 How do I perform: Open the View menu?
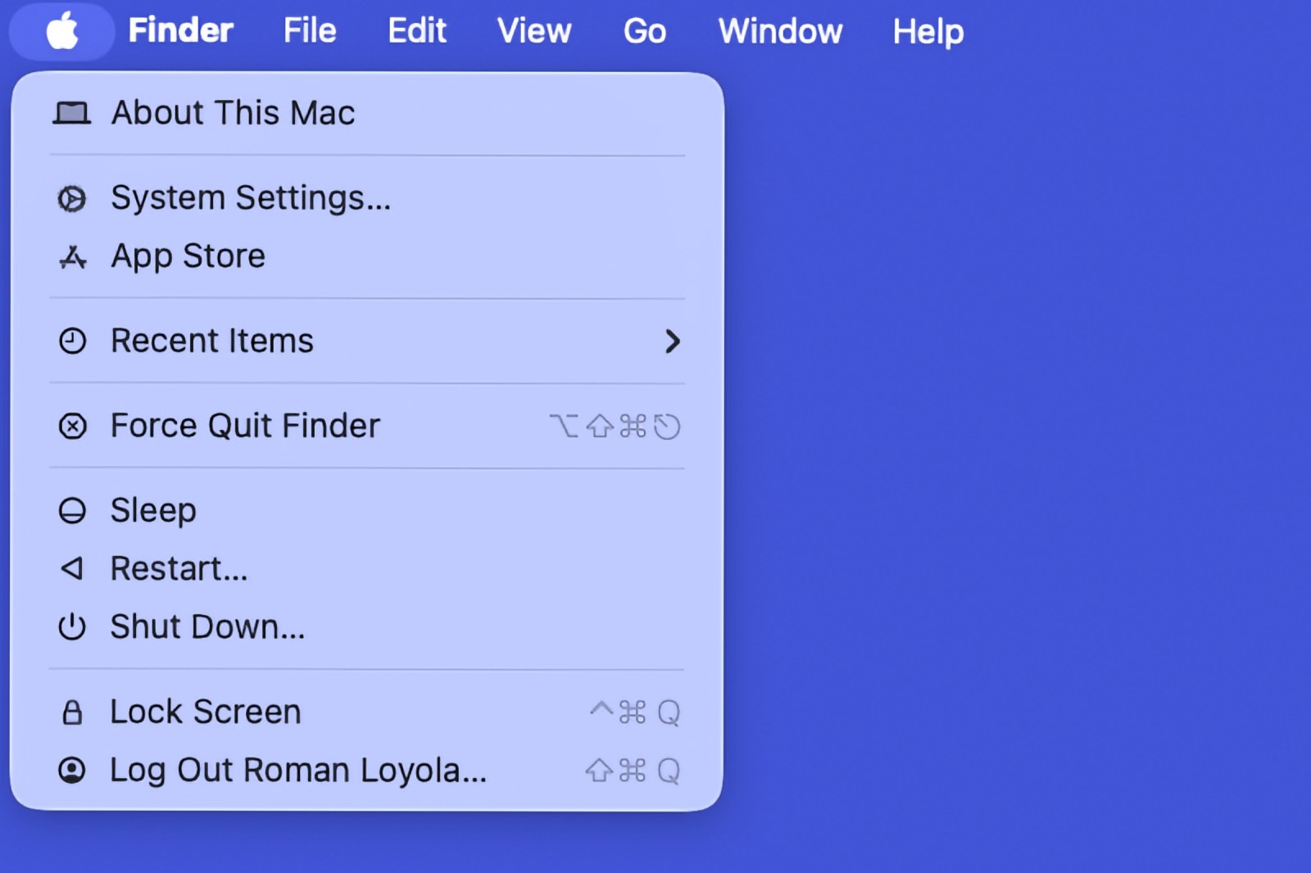[x=533, y=31]
